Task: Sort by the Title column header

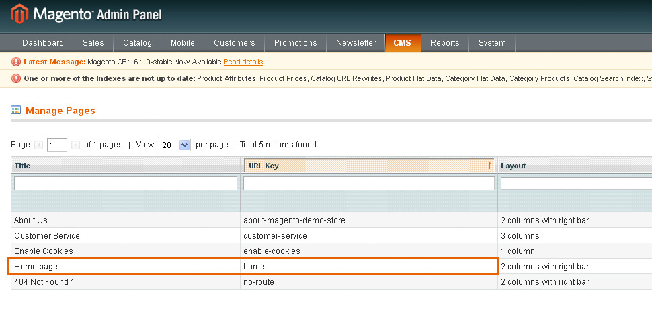Action: pyautogui.click(x=126, y=166)
